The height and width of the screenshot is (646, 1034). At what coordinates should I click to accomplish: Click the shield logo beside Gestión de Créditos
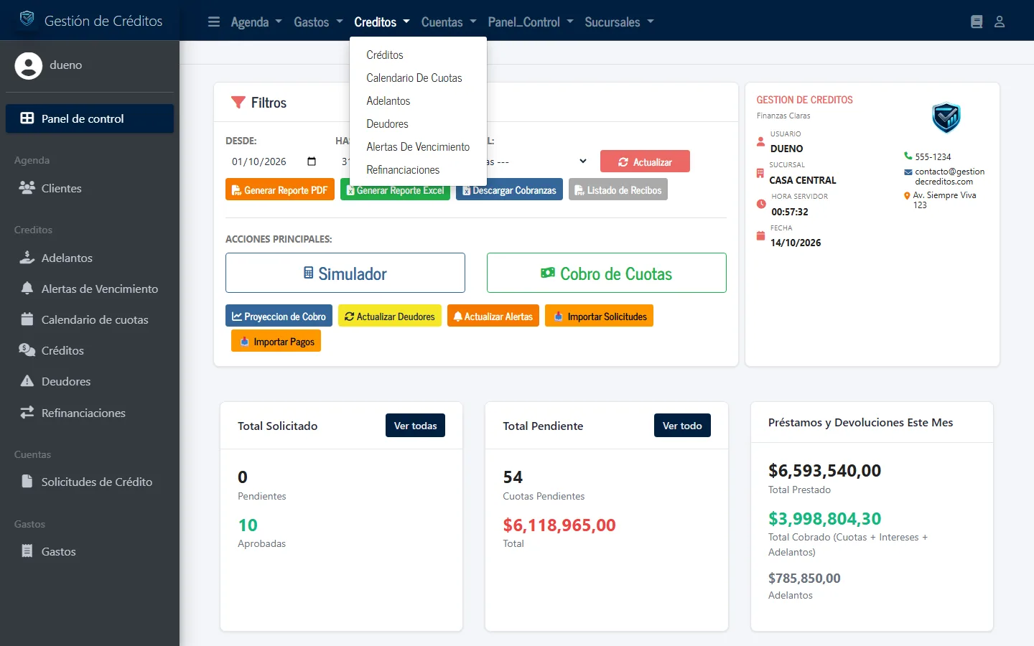pos(27,19)
